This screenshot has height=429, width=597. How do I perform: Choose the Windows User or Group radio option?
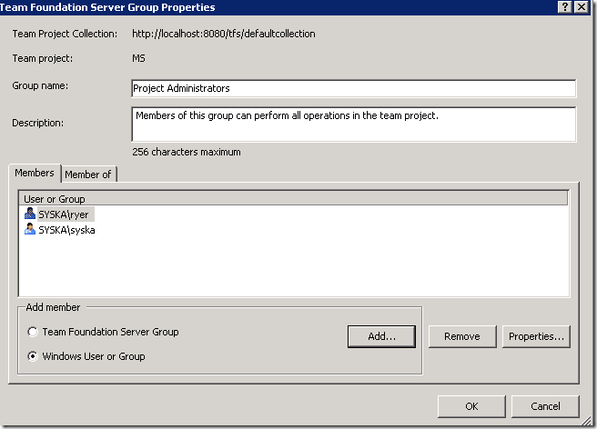click(33, 356)
